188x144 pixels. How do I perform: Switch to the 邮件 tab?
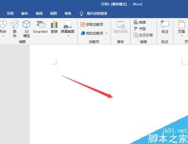(24, 14)
